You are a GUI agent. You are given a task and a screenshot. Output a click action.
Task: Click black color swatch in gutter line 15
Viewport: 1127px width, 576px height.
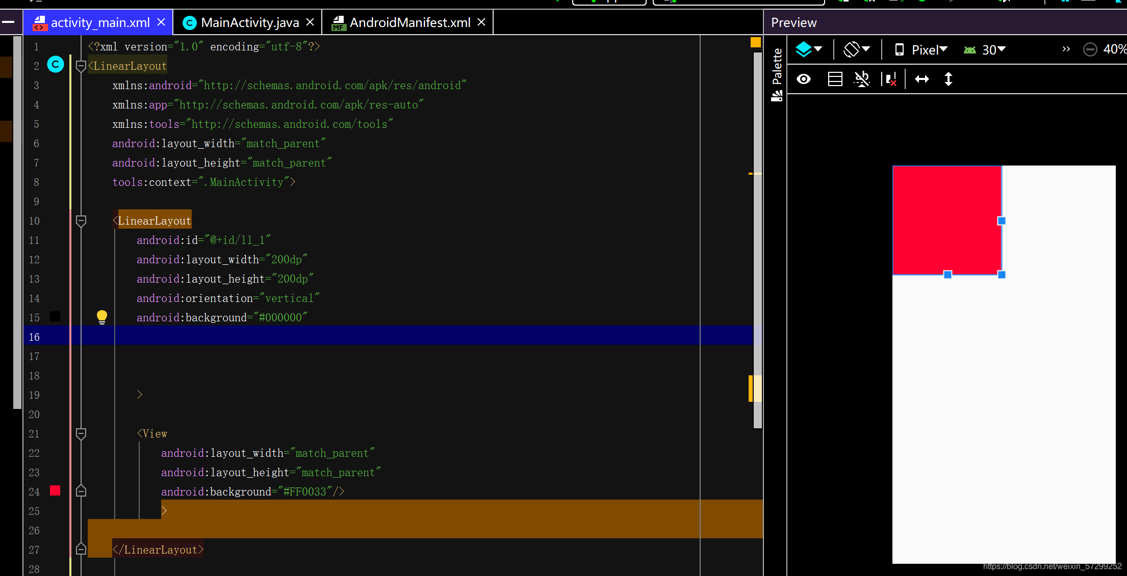tap(55, 316)
